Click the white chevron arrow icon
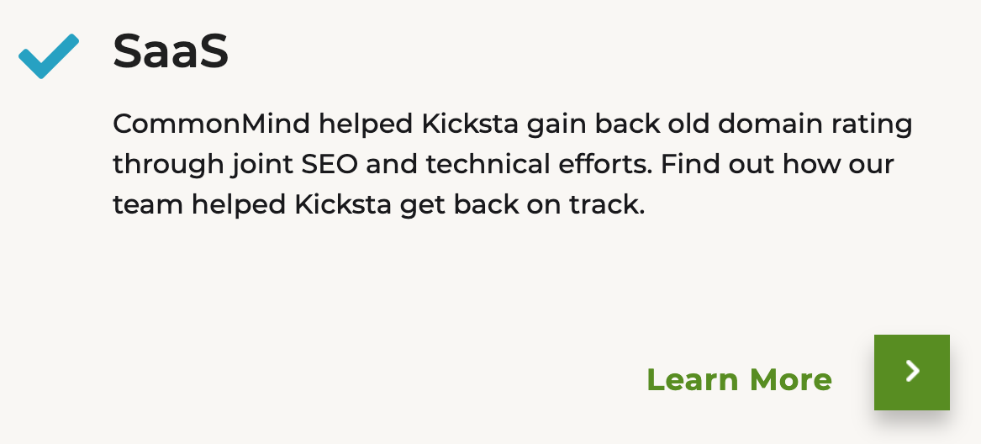The height and width of the screenshot is (444, 981). click(x=912, y=372)
